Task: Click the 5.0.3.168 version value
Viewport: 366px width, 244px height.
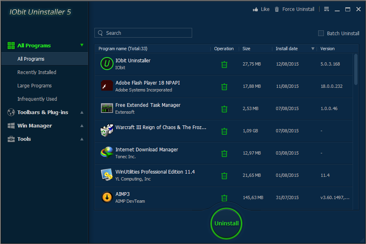Action: (330, 64)
